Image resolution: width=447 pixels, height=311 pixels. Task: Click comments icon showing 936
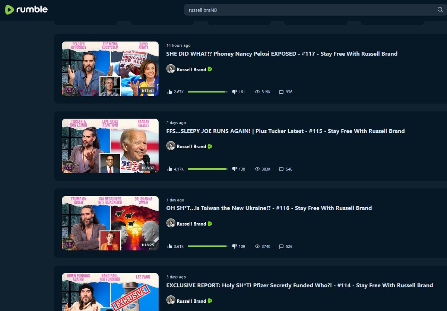click(281, 92)
